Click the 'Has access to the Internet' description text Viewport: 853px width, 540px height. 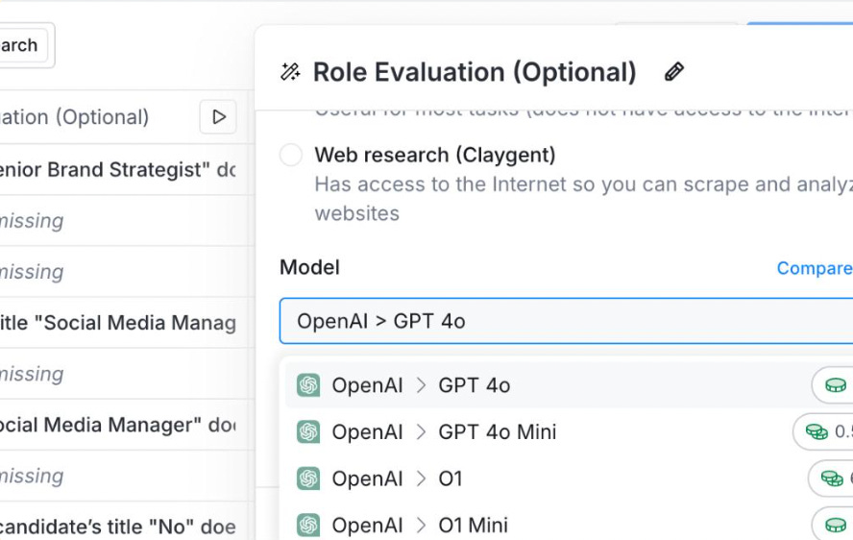coord(583,199)
